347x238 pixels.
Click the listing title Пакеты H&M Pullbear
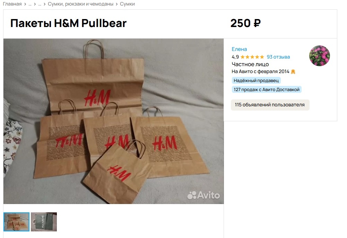pyautogui.click(x=68, y=23)
